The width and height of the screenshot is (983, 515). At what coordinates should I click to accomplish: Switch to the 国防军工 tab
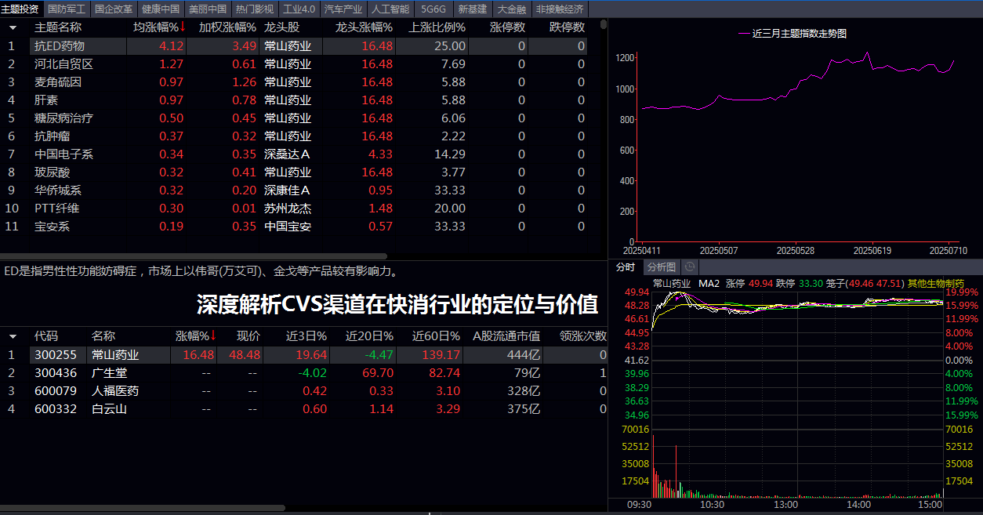tap(67, 9)
